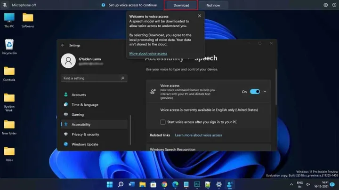Select the Gyalden Work folder on desktop
Screen dimensions: 339x190
click(9, 103)
